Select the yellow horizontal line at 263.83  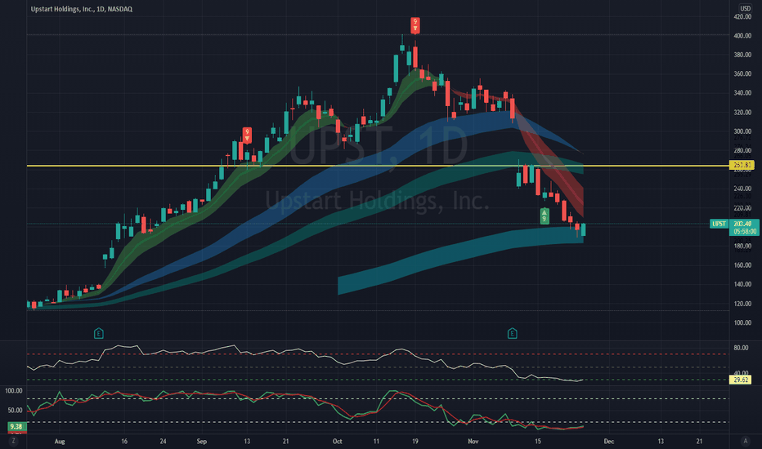pyautogui.click(x=378, y=166)
